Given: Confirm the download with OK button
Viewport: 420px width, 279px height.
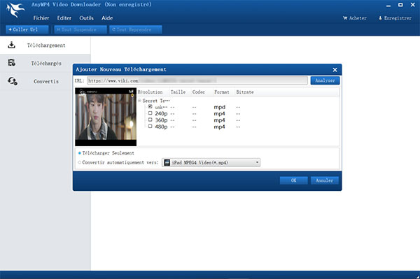Looking at the screenshot, I should tap(293, 180).
